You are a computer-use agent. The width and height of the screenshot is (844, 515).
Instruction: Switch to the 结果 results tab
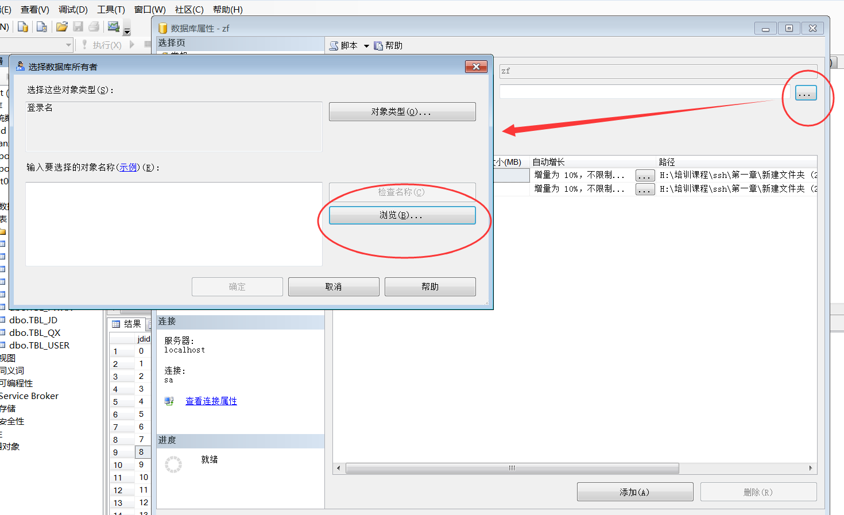pos(127,324)
